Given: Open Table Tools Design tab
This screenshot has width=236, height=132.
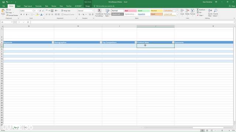Looking at the screenshot, I should point(88,6).
